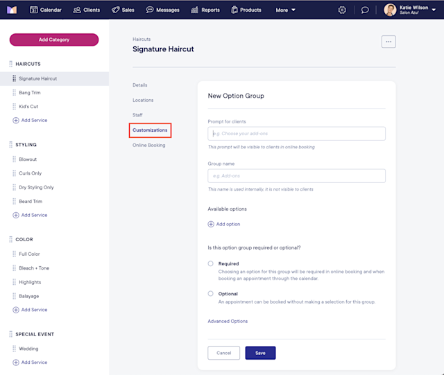Expand the user account dropdown arrow
This screenshot has height=375, width=444.
coord(434,10)
